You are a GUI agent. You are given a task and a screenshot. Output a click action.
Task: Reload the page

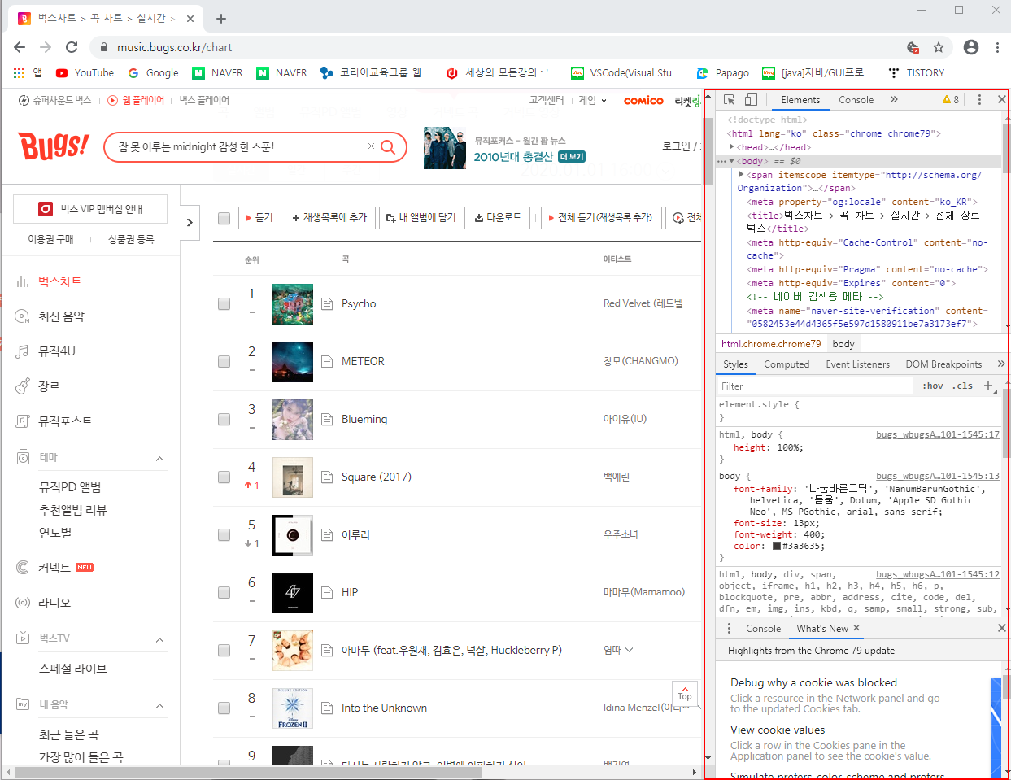click(x=72, y=47)
